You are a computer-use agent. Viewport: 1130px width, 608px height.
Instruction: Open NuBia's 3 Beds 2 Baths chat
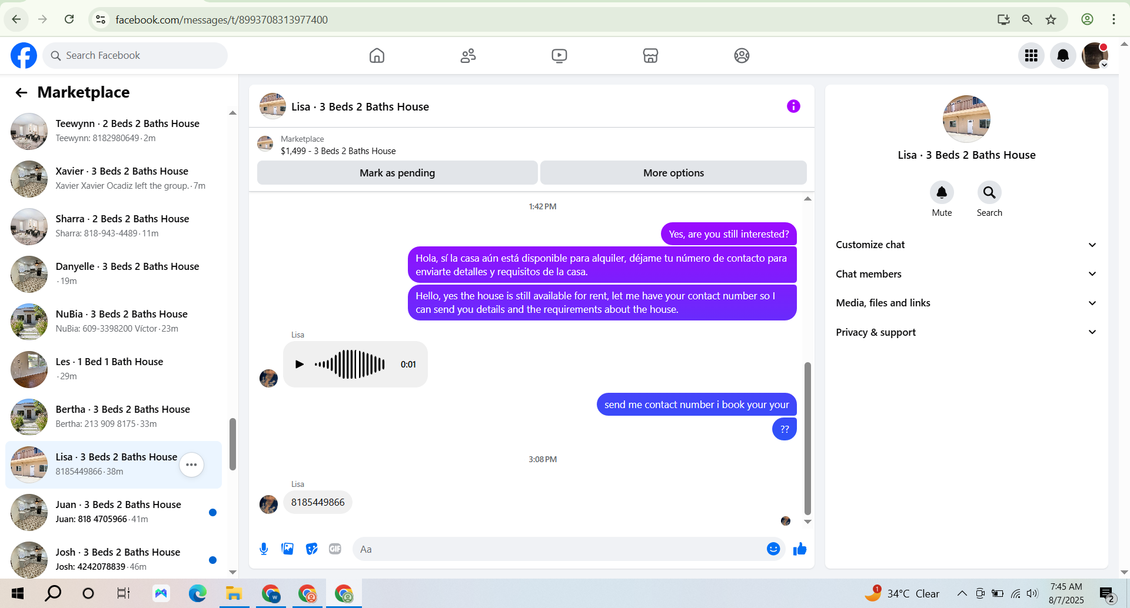pos(114,322)
